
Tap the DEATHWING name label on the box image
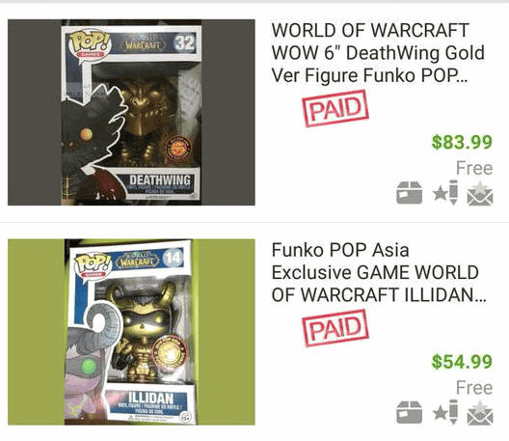click(160, 180)
